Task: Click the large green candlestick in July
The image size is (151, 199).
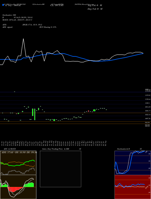Action: (x=35, y=114)
